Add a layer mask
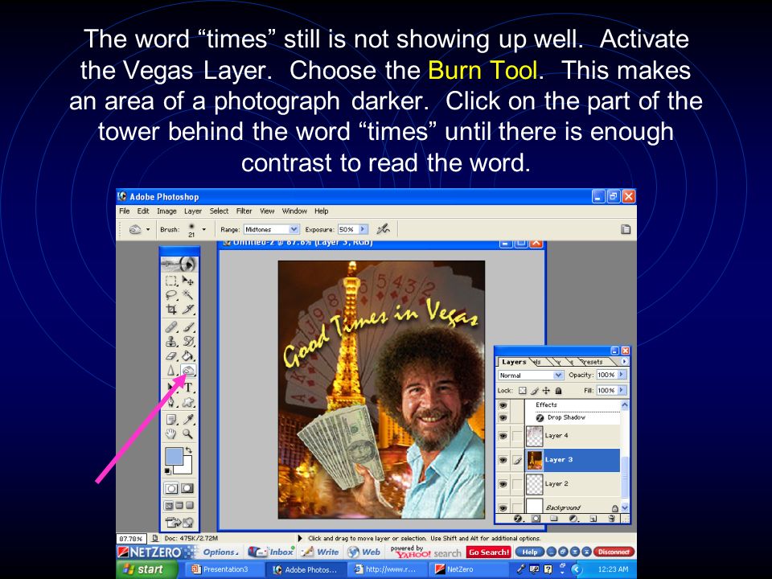 point(536,518)
